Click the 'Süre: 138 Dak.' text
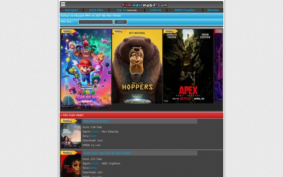Image resolution: width=283 pixels, height=177 pixels. click(x=92, y=127)
